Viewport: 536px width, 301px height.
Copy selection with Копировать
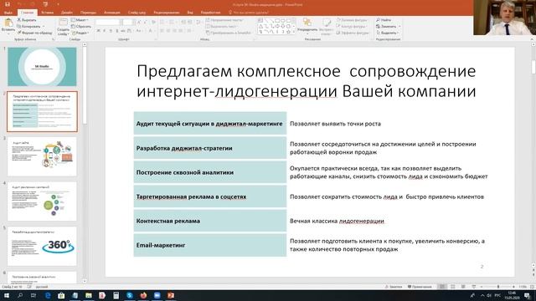click(x=30, y=26)
